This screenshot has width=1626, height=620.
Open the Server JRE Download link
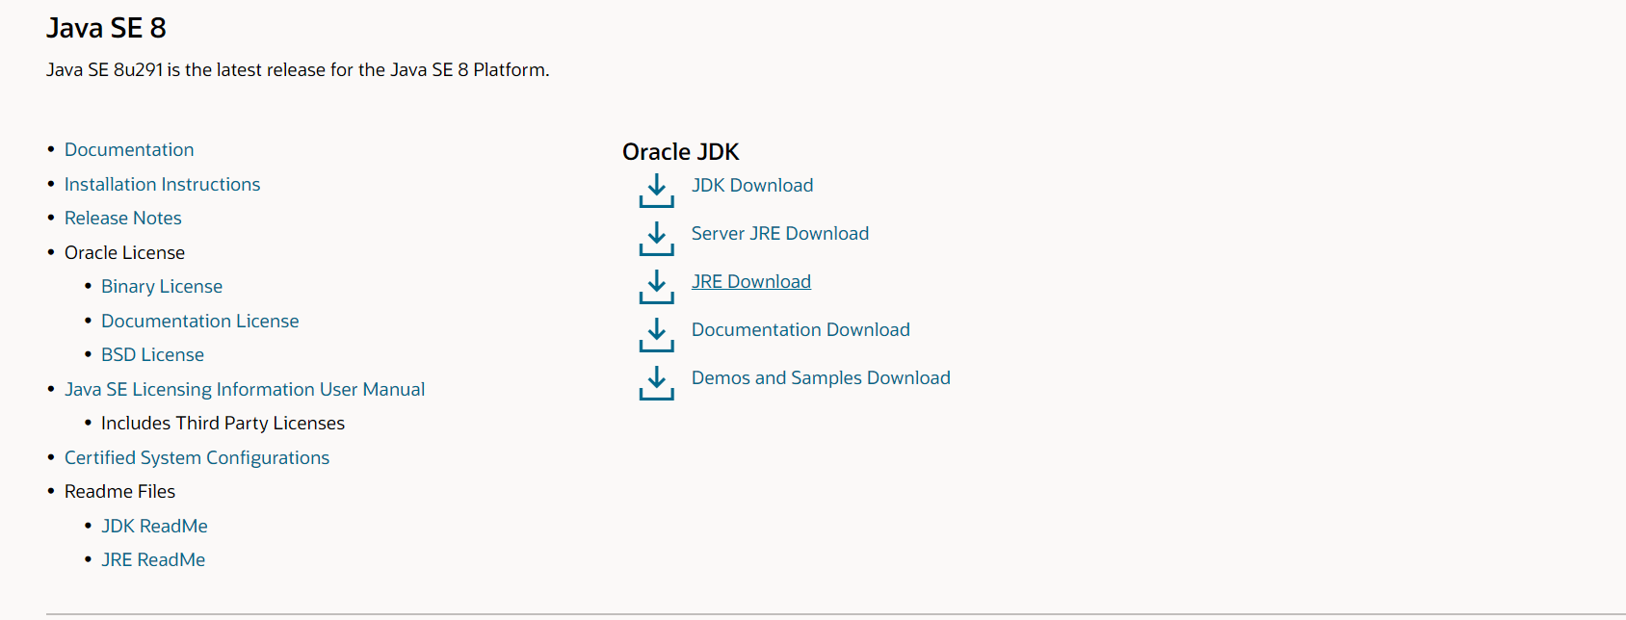779,233
